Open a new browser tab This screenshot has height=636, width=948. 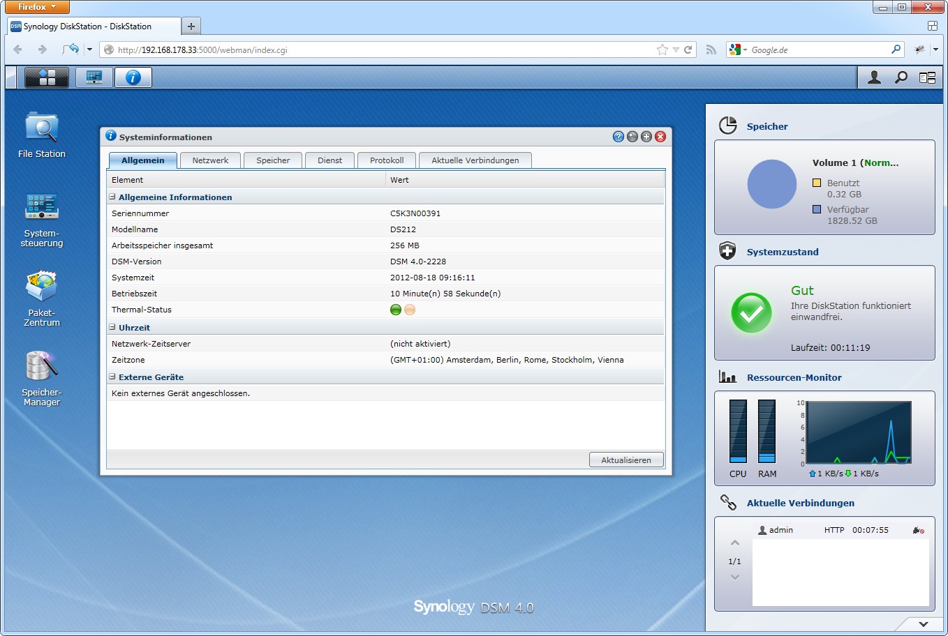tap(191, 26)
